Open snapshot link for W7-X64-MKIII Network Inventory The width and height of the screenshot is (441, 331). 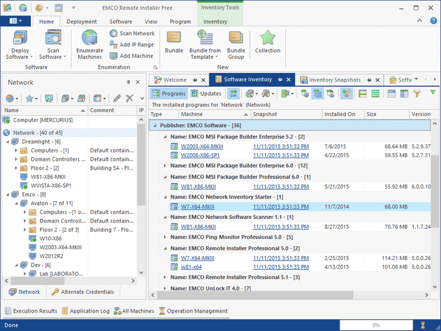click(x=281, y=206)
